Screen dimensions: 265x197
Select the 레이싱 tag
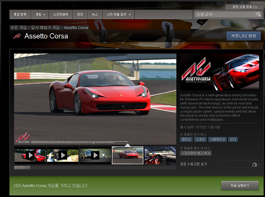pos(186,139)
